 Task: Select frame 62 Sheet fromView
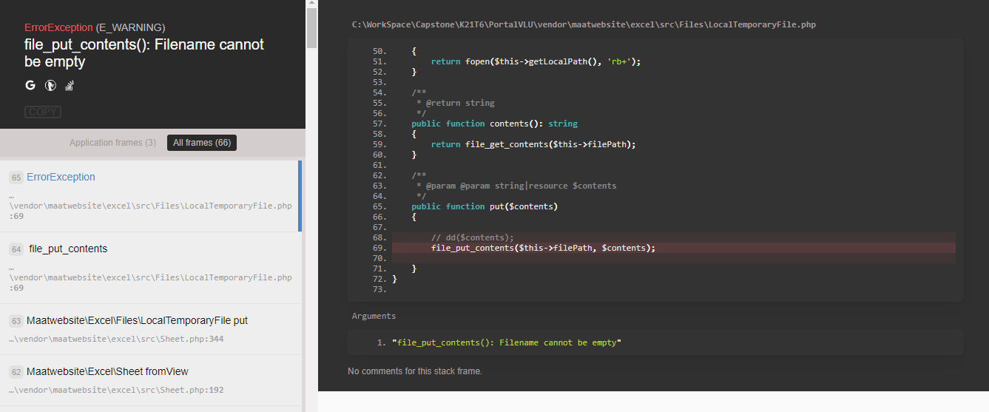151,380
